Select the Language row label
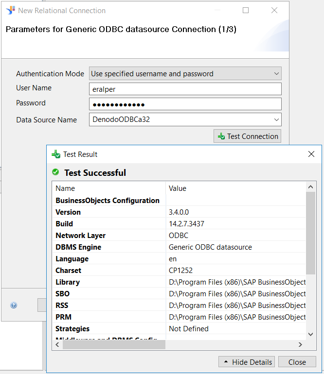The image size is (324, 374). tap(72, 259)
